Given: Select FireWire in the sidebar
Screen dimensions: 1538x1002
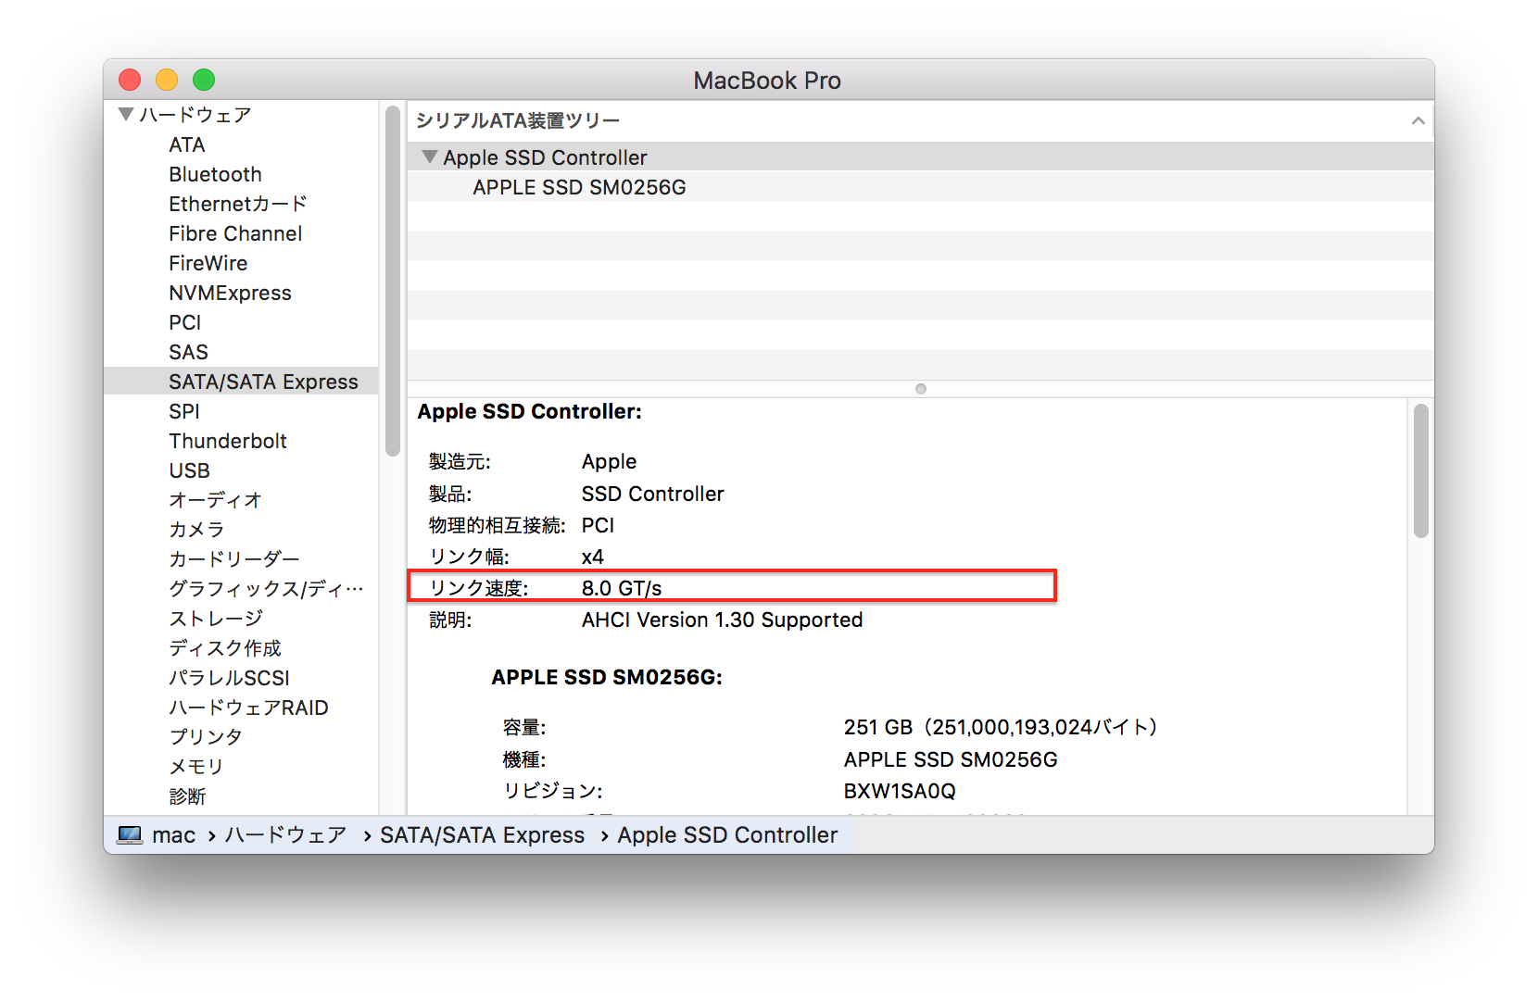Looking at the screenshot, I should click(x=208, y=263).
